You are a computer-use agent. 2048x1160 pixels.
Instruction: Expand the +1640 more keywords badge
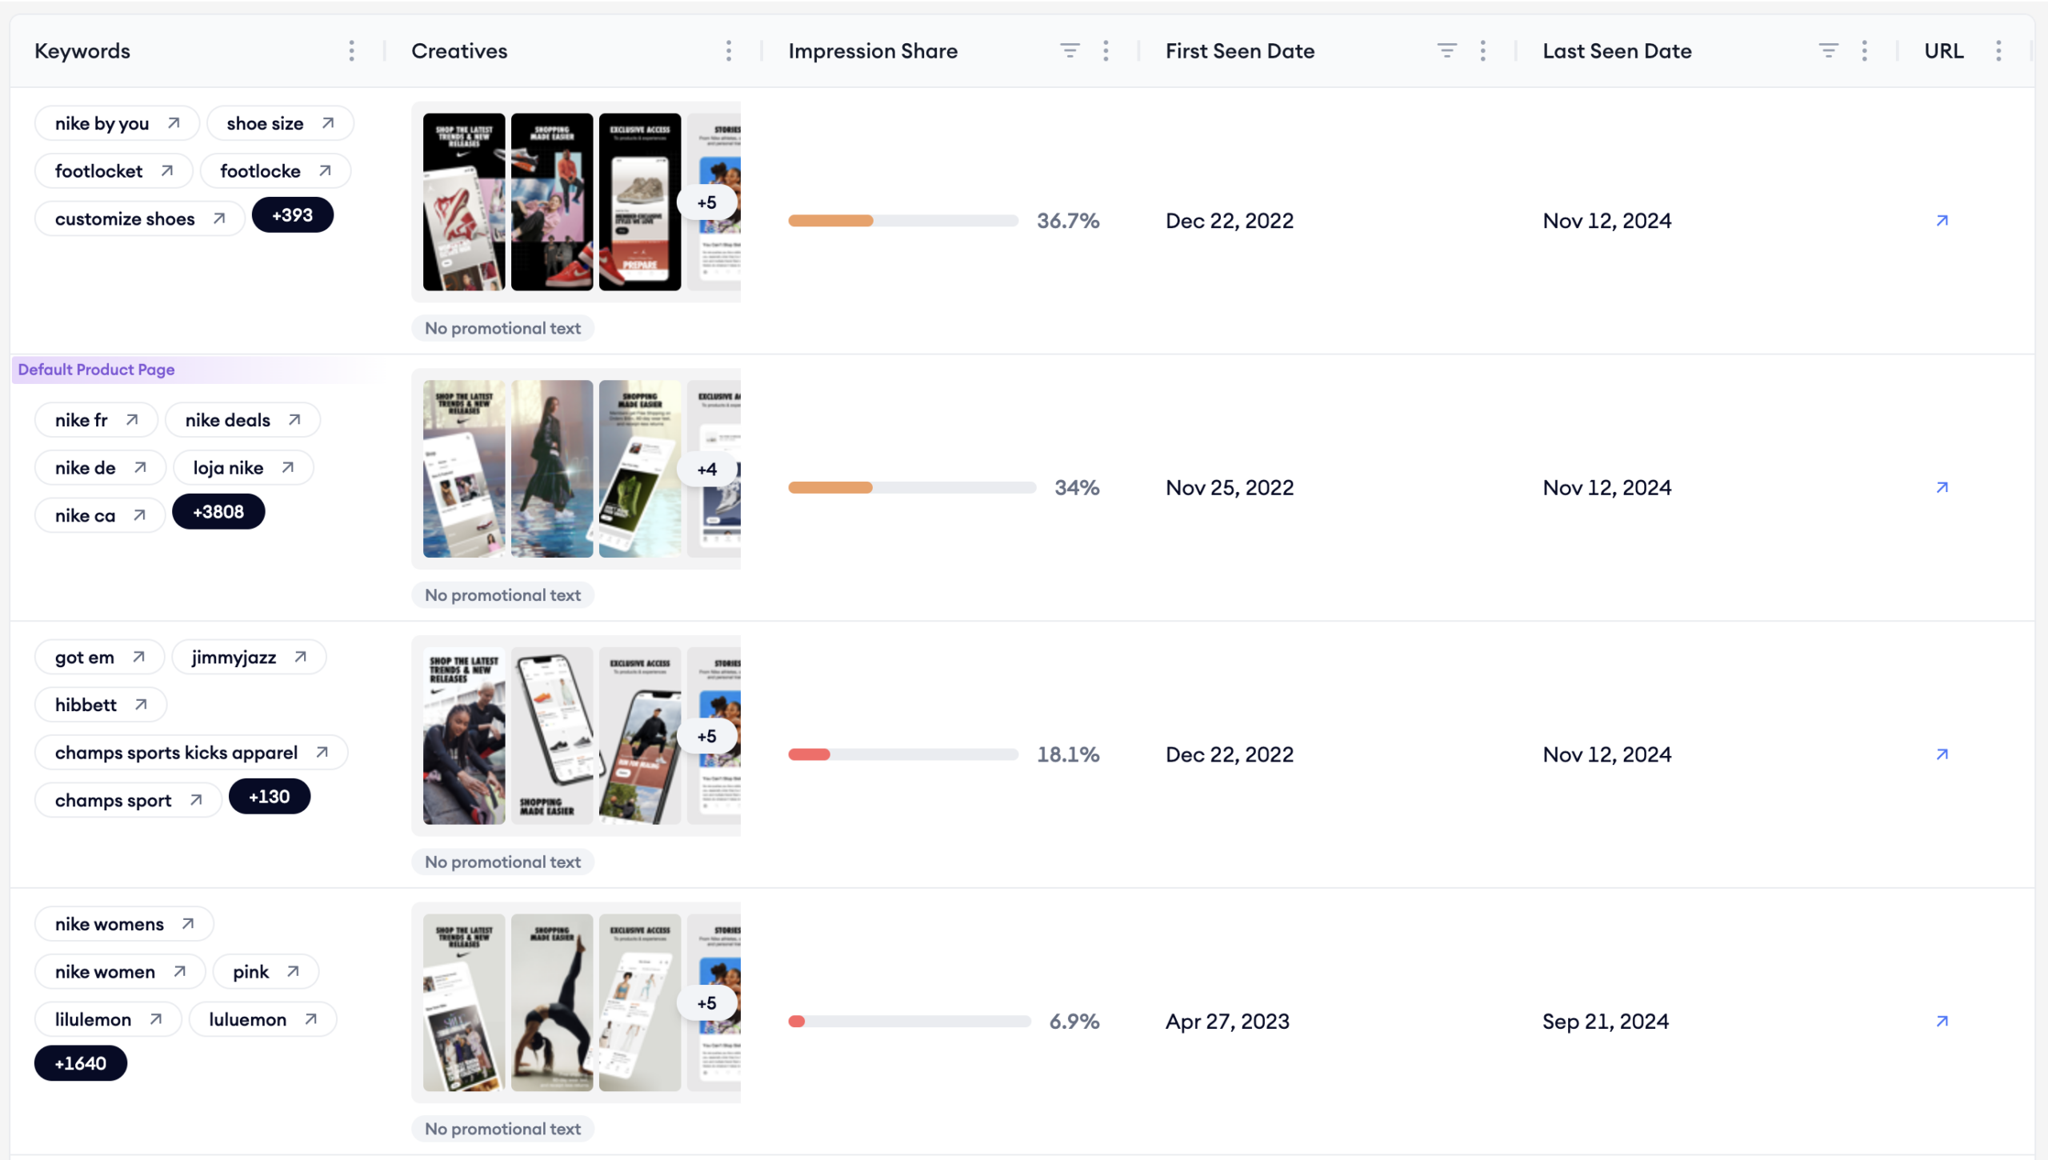(x=80, y=1063)
